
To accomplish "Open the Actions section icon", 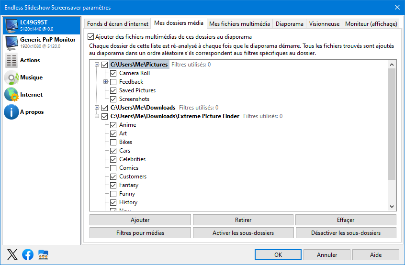I will pyautogui.click(x=11, y=60).
